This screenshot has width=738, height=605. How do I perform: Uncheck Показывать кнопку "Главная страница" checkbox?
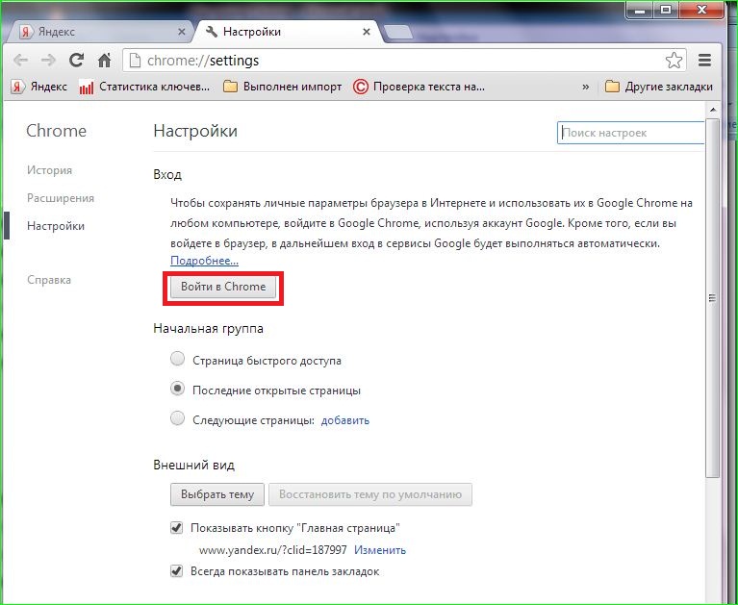[177, 528]
